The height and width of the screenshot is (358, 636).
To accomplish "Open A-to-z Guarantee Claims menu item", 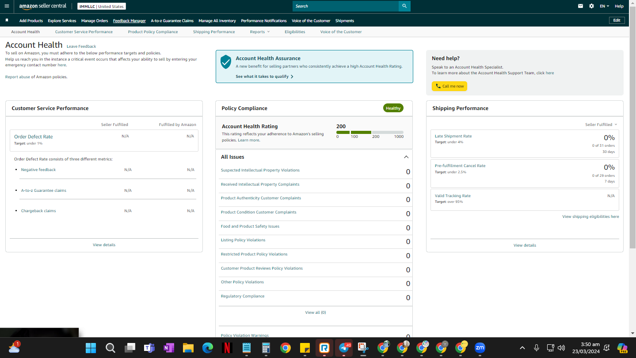I will coord(172,21).
